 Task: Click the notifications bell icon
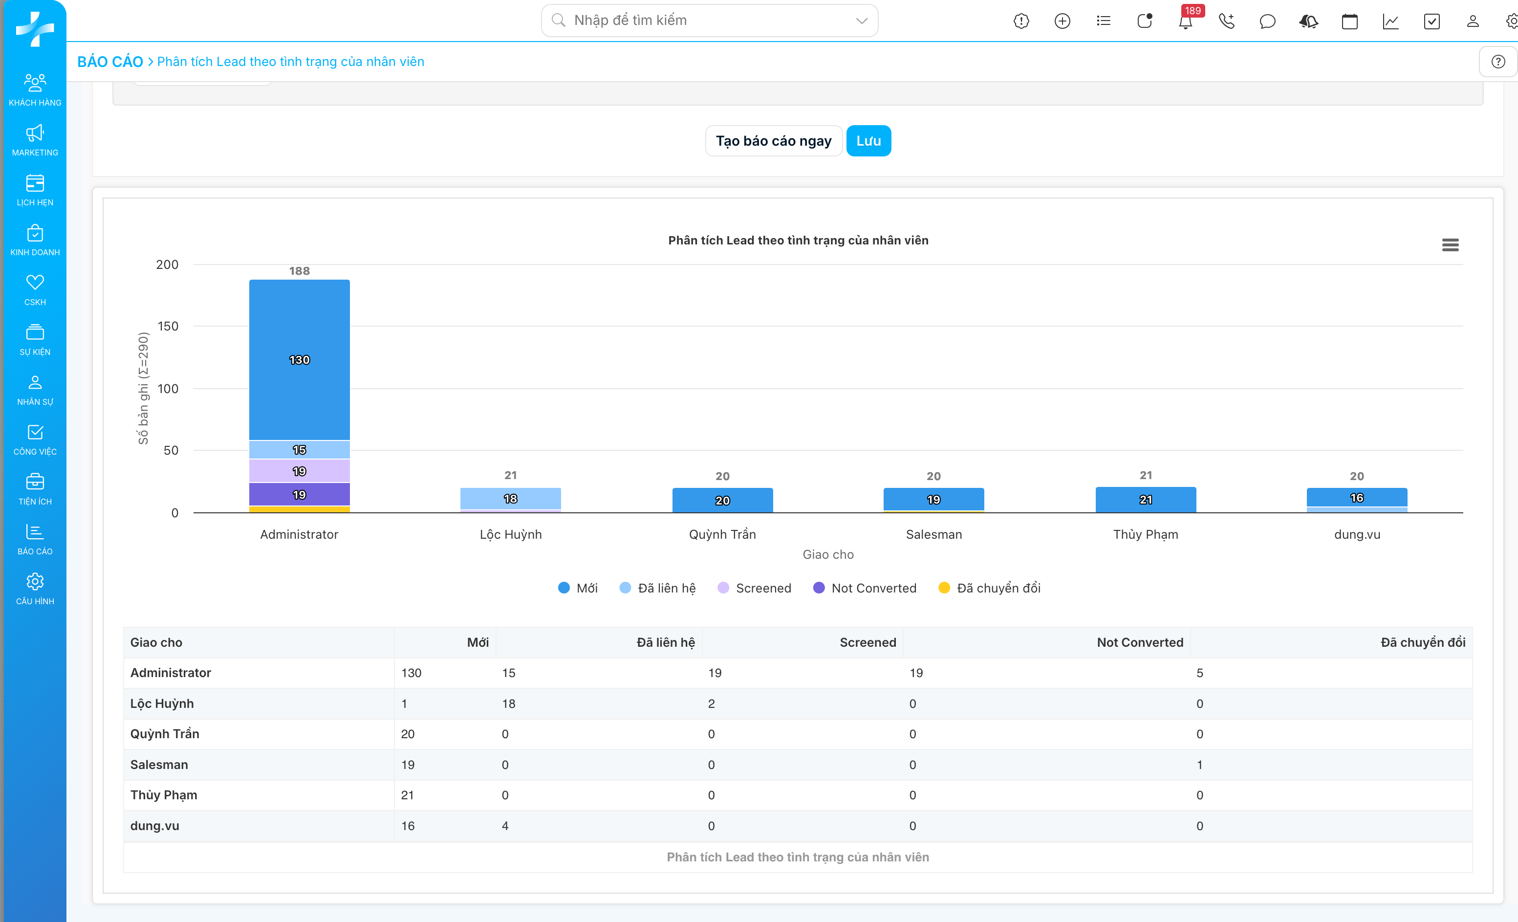[x=1185, y=22]
